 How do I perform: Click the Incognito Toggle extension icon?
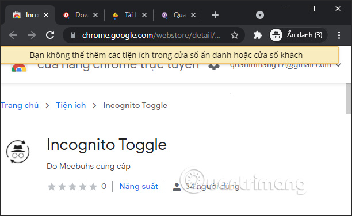[18, 152]
